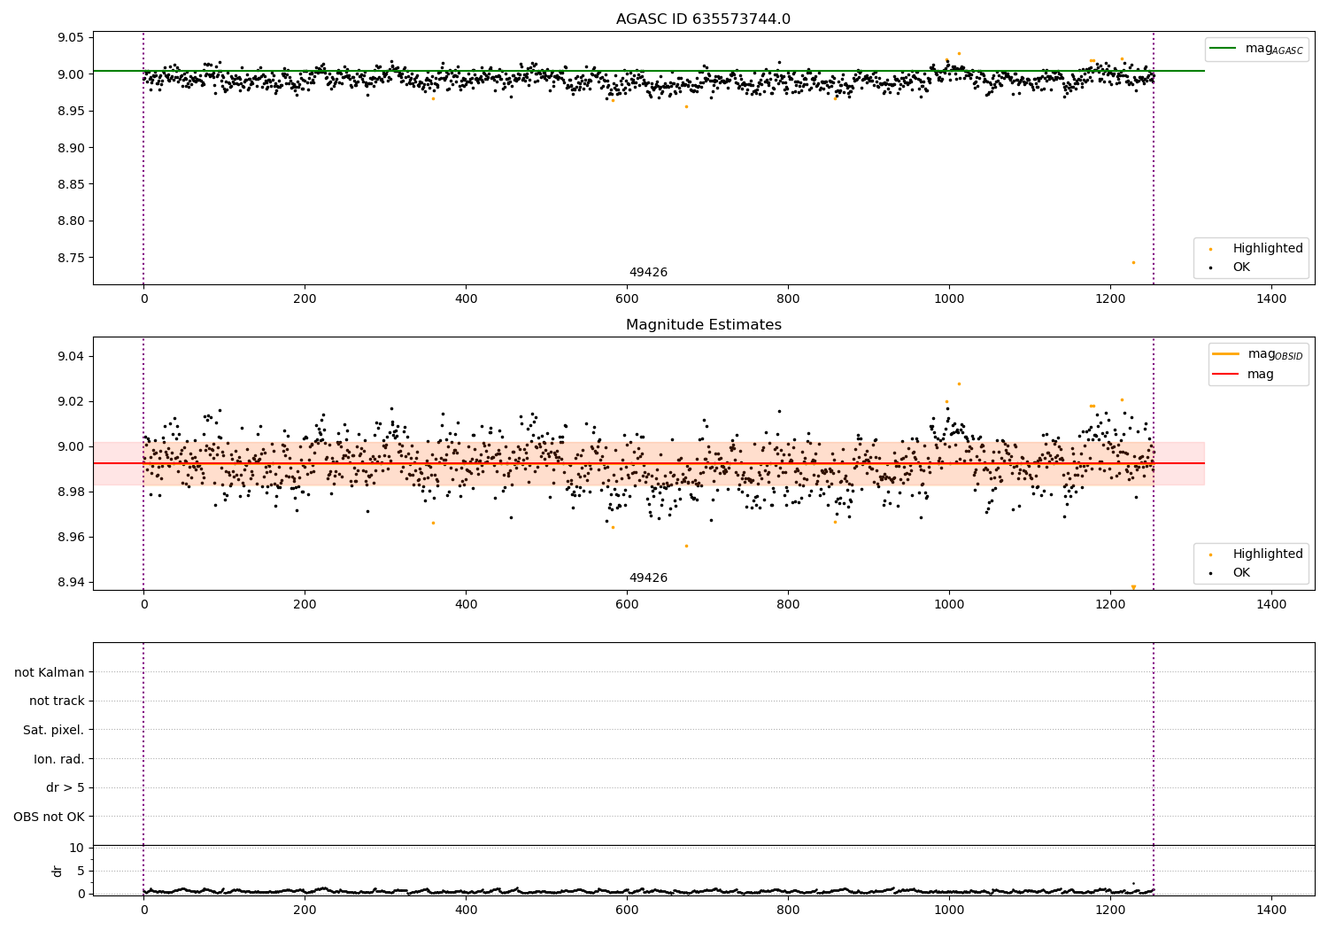Image resolution: width=1328 pixels, height=930 pixels.
Task: Click the 'dr' y-axis label
Action: 58,871
